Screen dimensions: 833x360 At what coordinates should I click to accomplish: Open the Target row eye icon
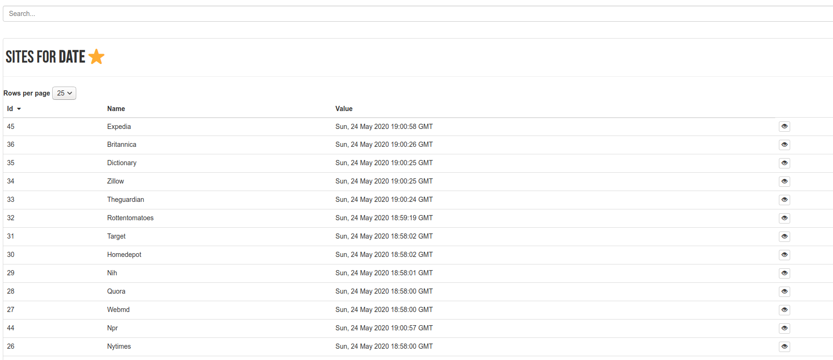click(784, 237)
